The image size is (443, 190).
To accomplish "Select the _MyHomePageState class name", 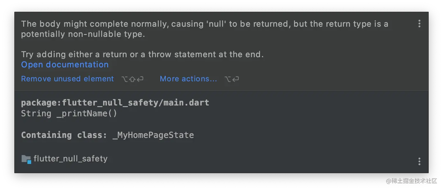I will pyautogui.click(x=153, y=135).
